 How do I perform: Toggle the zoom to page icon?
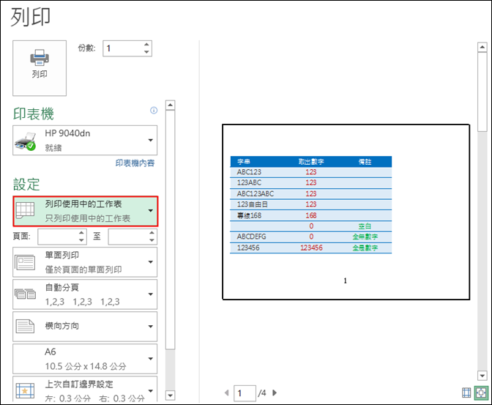pos(481,393)
